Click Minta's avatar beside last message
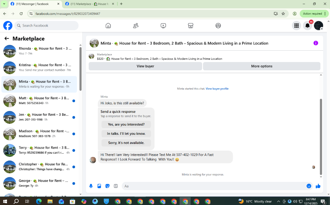Image resolution: width=330 pixels, height=205 pixels. (x=93, y=160)
